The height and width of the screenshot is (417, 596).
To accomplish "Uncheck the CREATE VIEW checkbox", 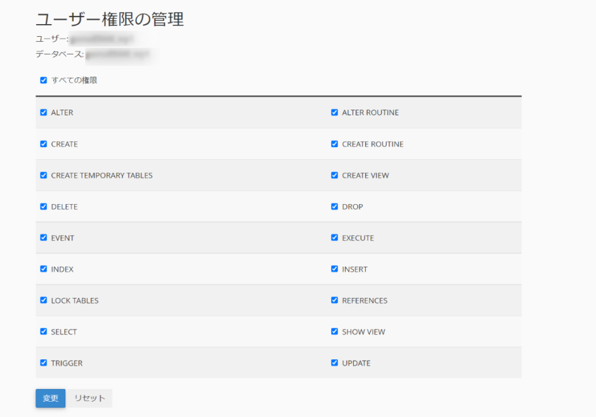I will click(335, 176).
